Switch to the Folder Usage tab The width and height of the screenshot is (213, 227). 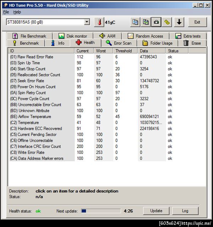(157, 43)
